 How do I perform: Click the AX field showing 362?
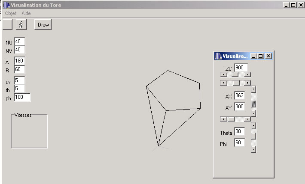(240, 95)
